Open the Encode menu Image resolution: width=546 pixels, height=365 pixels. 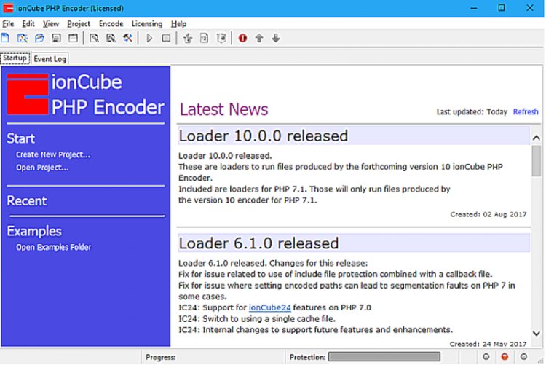tap(111, 24)
